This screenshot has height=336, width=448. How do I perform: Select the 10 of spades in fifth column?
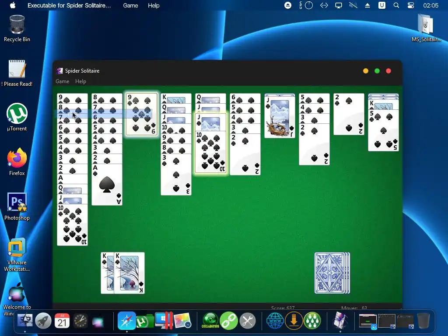(210, 152)
